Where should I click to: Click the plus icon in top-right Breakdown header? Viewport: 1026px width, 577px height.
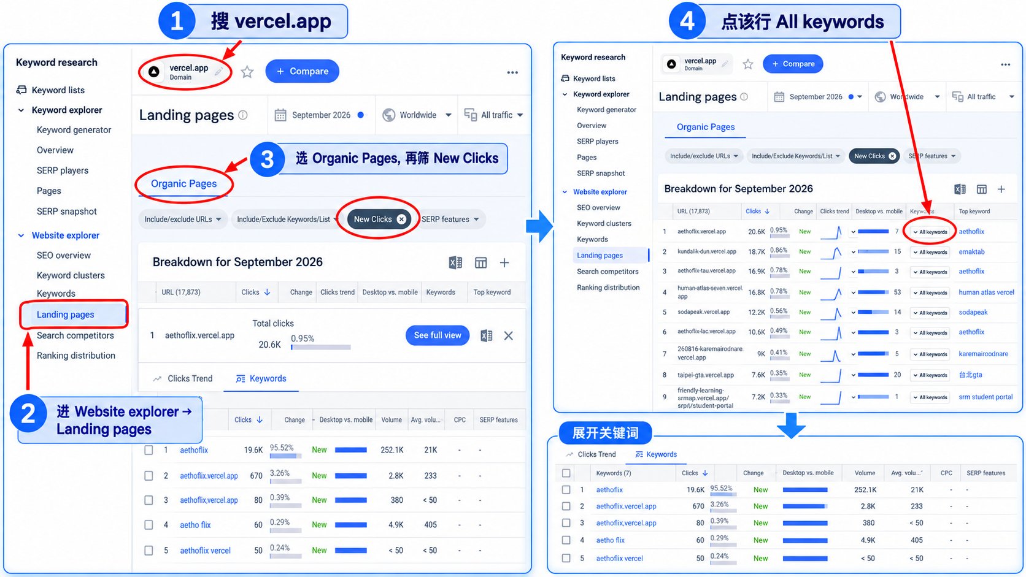tap(1001, 189)
